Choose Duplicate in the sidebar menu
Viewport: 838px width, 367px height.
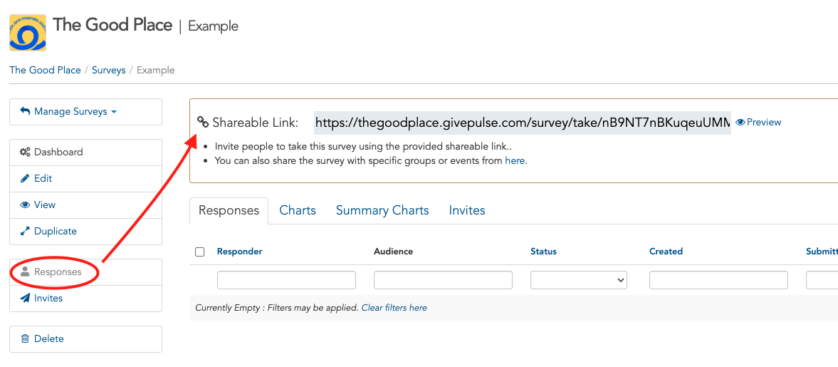click(85, 232)
